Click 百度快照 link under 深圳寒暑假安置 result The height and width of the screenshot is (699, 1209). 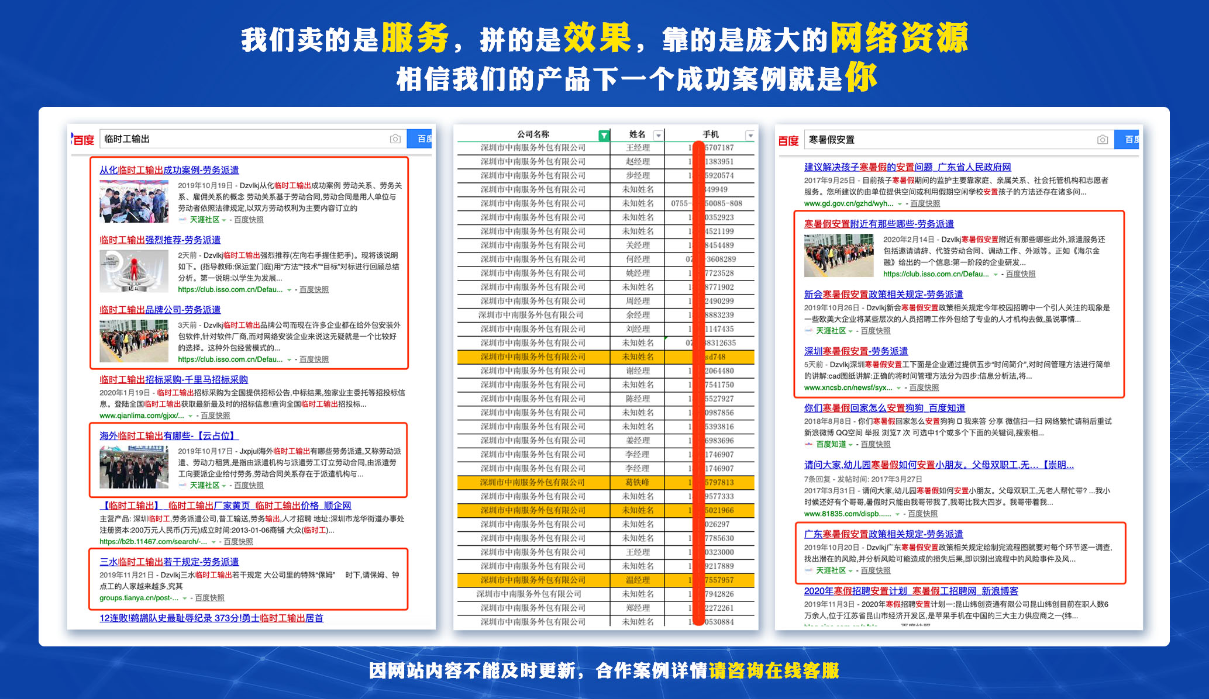pyautogui.click(x=924, y=387)
